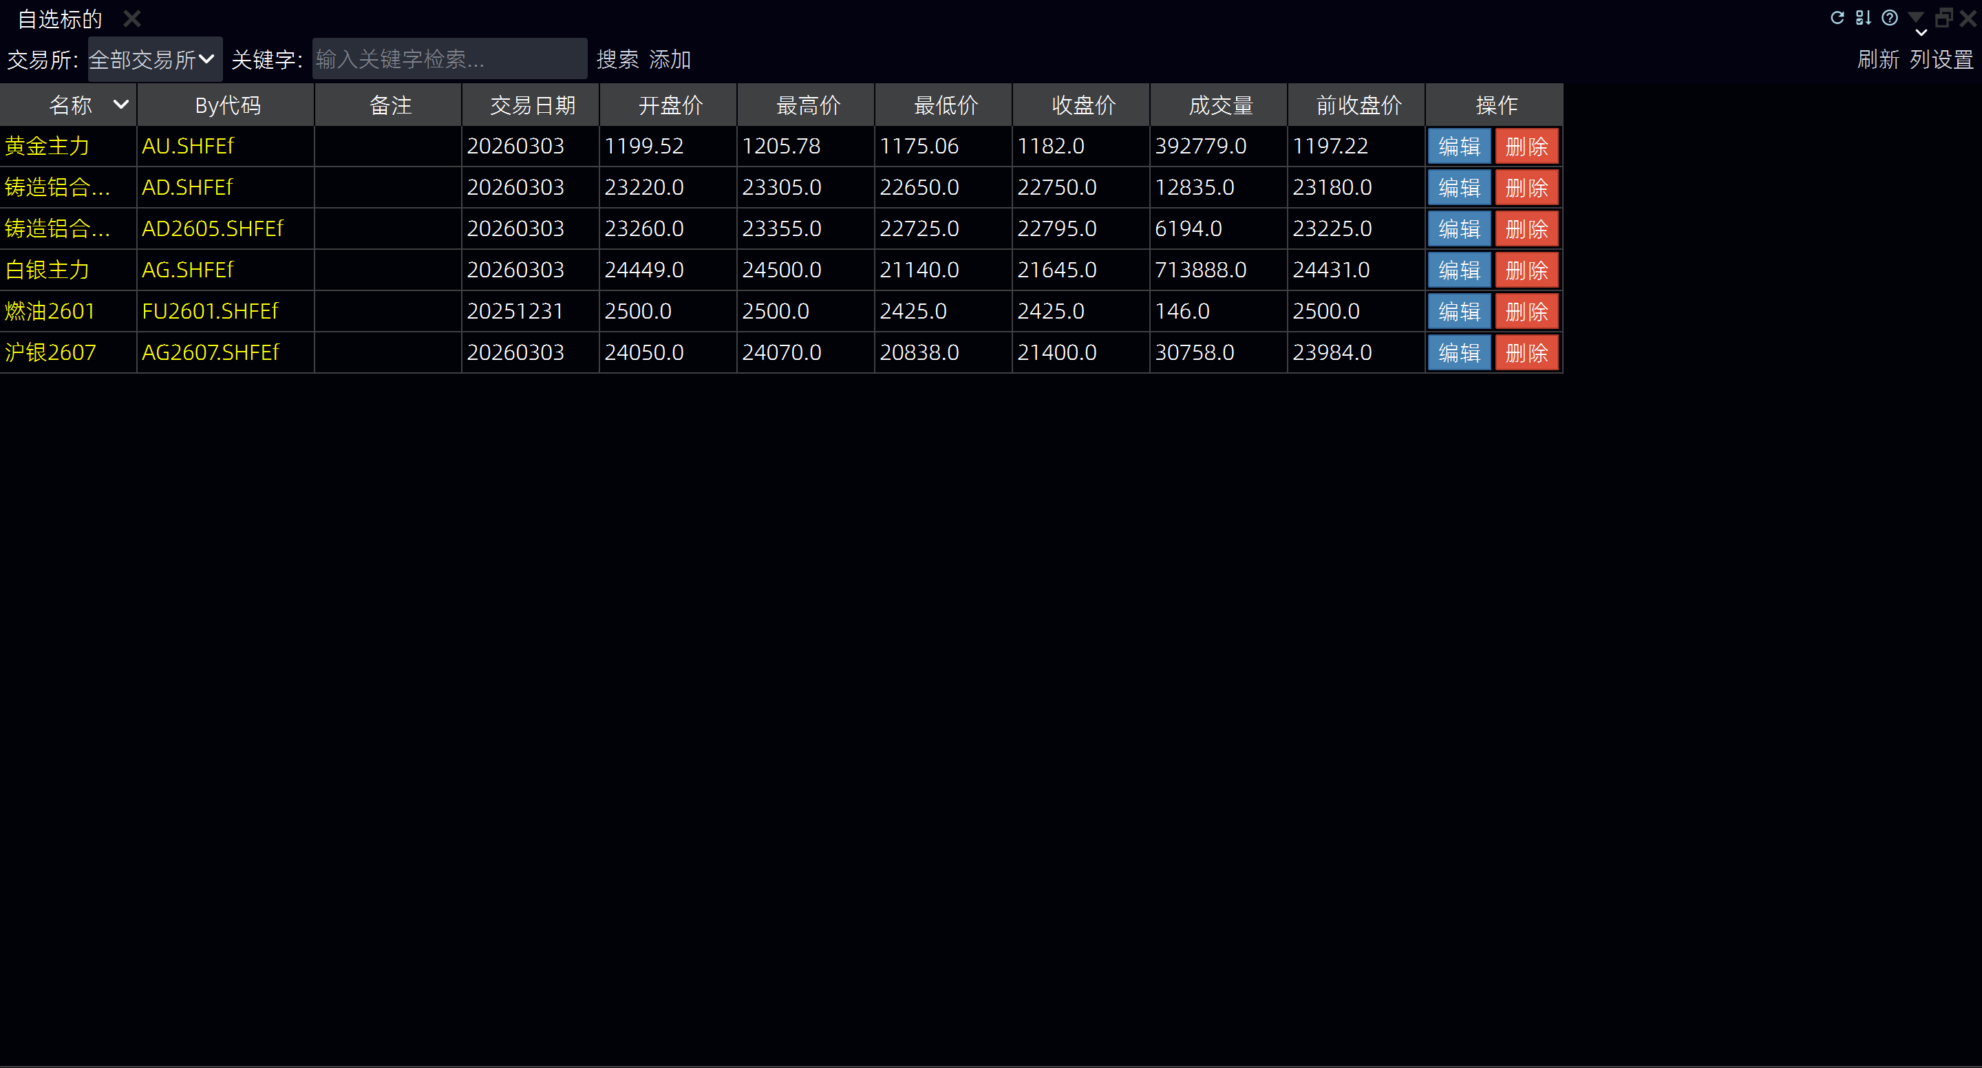Open help via the question mark icon
Image resolution: width=1982 pixels, height=1068 pixels.
pos(1889,18)
